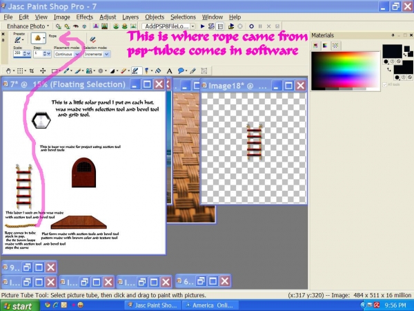Image resolution: width=414 pixels, height=311 pixels.
Task: Open the Step slider dropdown arrow
Action: point(49,54)
